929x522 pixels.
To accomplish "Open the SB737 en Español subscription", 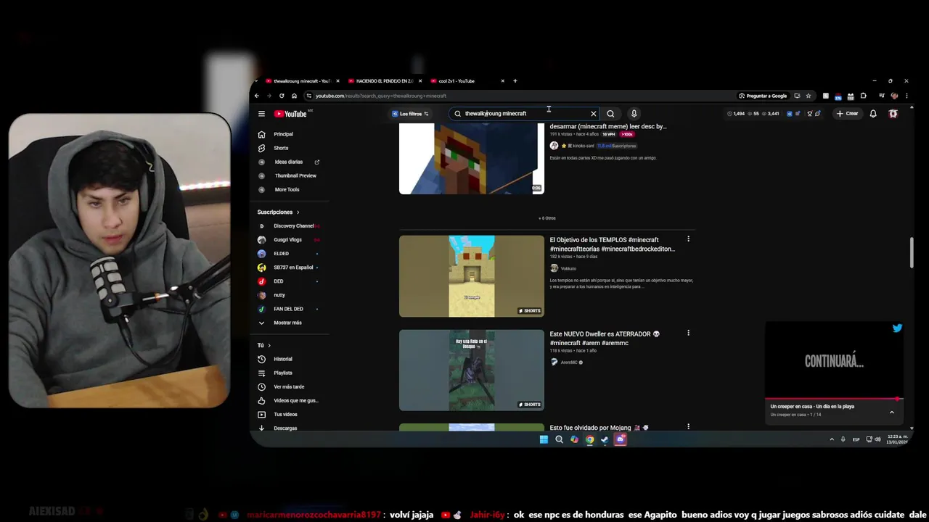I will pyautogui.click(x=290, y=268).
